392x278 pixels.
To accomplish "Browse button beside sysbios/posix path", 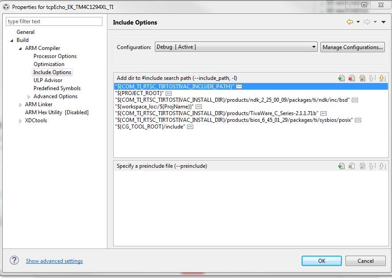I will pyautogui.click(x=358, y=120).
